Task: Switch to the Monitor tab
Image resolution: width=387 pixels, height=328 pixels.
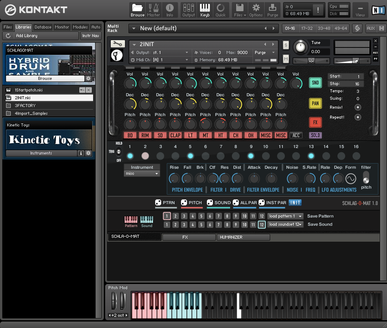Action: [62, 27]
